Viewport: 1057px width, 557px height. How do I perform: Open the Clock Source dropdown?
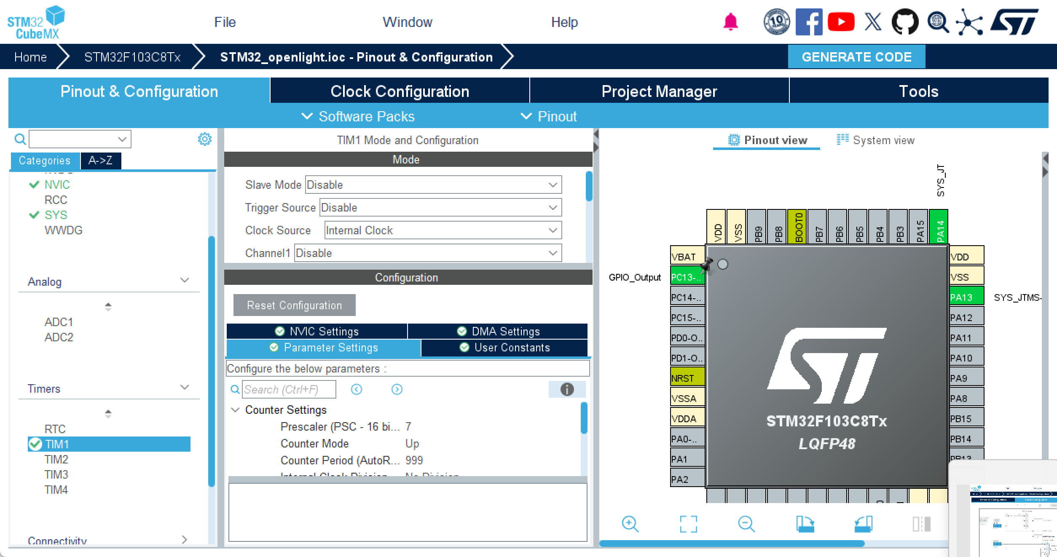pyautogui.click(x=443, y=230)
